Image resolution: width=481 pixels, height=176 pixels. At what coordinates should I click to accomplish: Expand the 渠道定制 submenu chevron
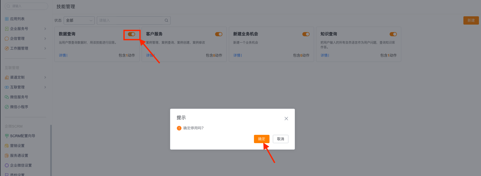pyautogui.click(x=45, y=77)
